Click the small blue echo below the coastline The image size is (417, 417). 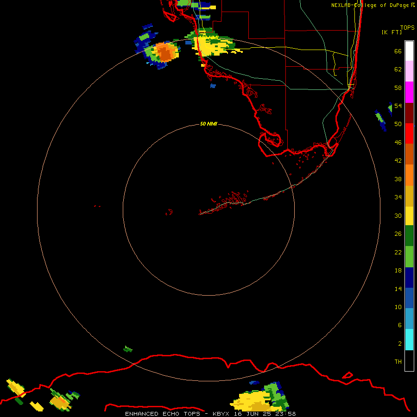pyautogui.click(x=213, y=86)
